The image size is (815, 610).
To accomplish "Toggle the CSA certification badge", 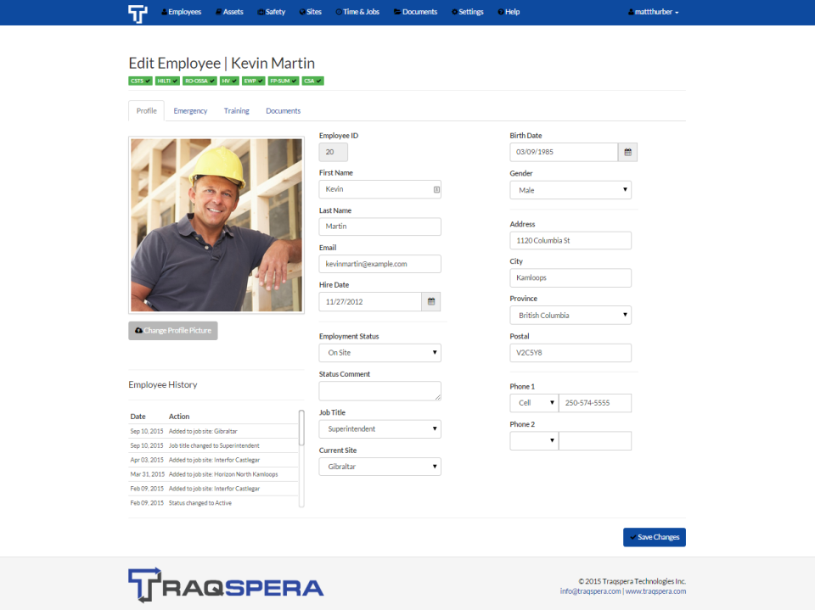I will tap(312, 81).
